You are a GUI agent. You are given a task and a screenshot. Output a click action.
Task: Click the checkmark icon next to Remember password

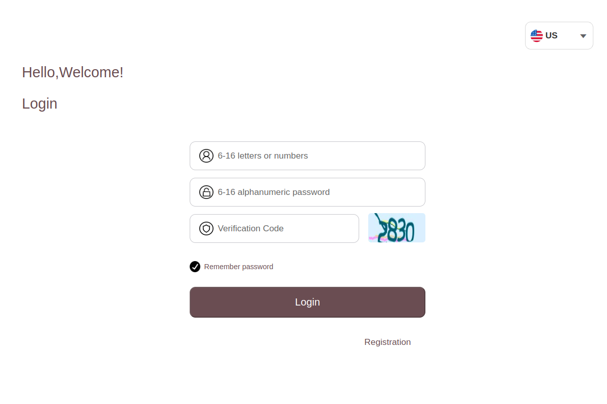195,266
